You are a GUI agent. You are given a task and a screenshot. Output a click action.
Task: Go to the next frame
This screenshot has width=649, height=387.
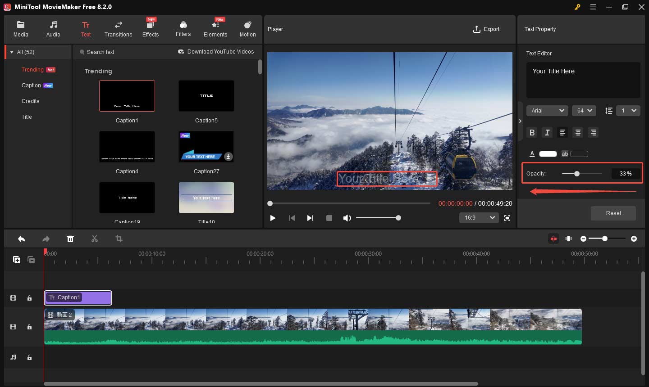coord(310,218)
